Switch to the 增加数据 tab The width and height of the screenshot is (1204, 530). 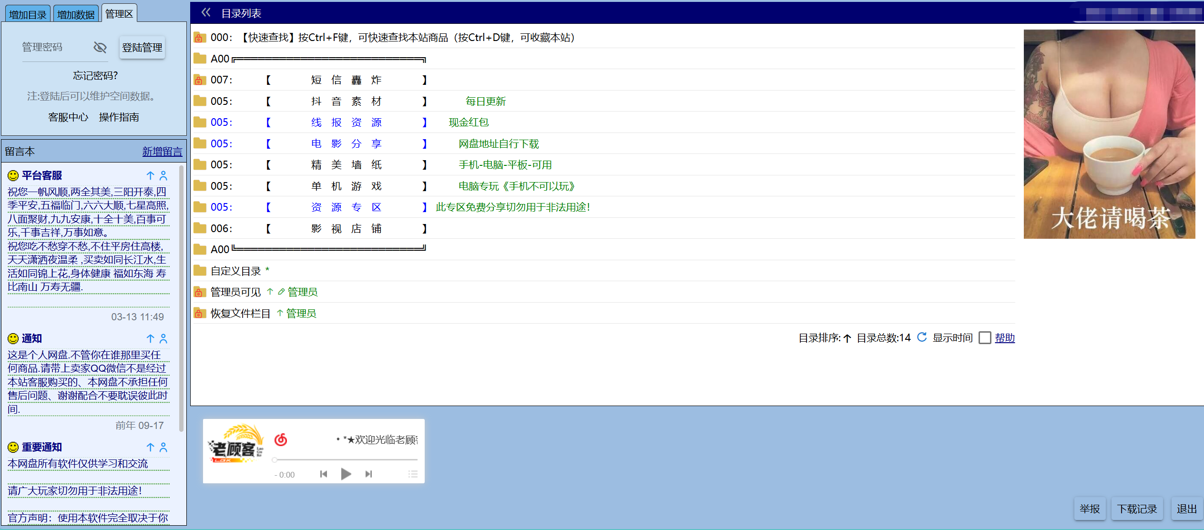[76, 14]
